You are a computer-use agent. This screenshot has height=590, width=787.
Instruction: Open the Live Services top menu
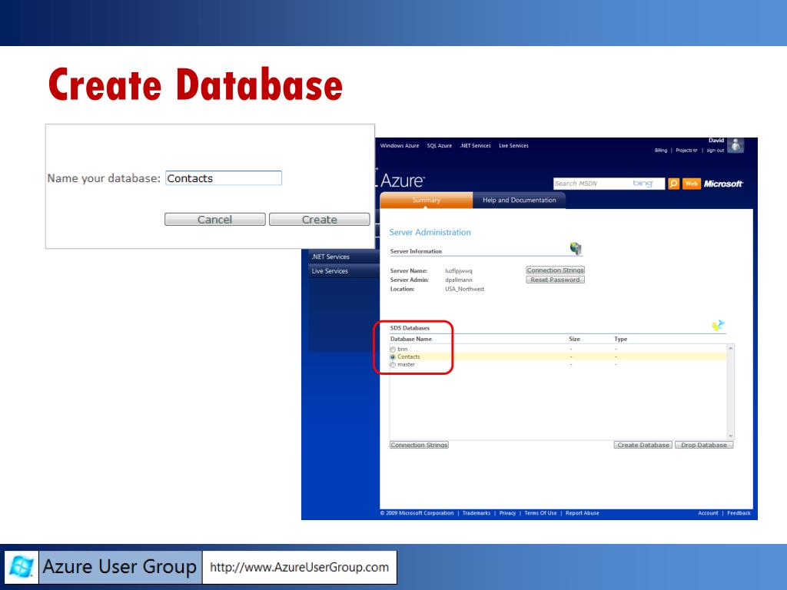(513, 146)
